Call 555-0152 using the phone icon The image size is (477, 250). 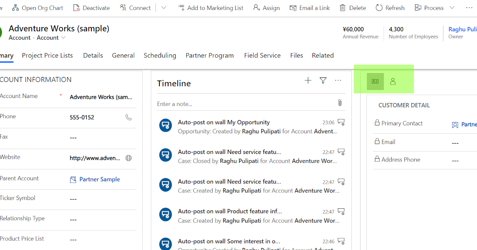[x=128, y=117]
